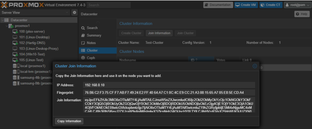The image size is (312, 129).
Task: Select samsung-4tb storage in tree
Action: point(36,78)
